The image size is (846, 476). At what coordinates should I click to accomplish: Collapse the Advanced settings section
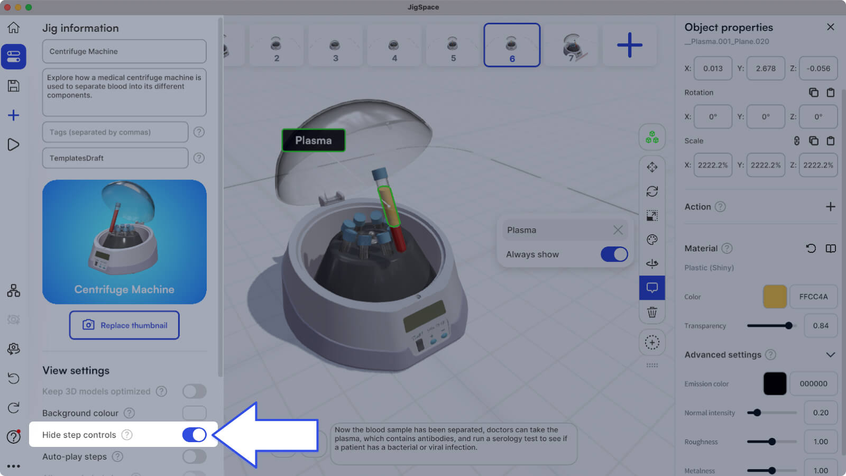(831, 355)
